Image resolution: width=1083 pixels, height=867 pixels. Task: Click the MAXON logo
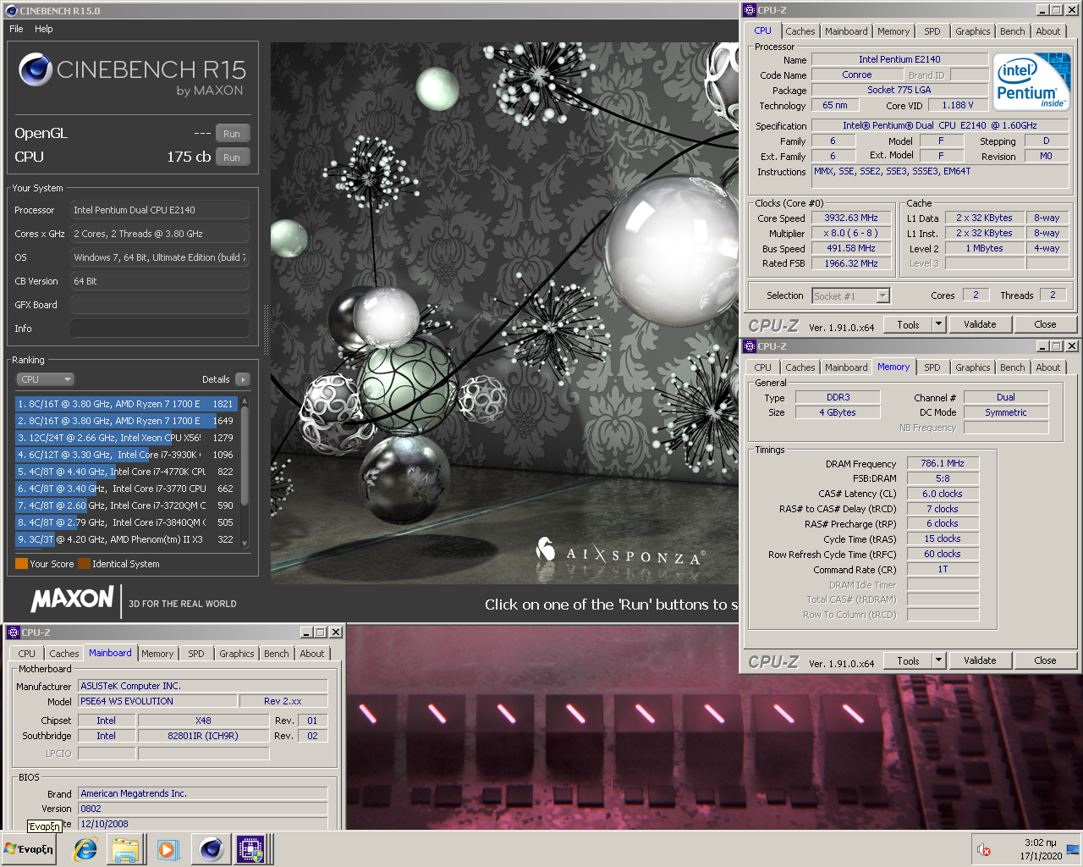73,599
